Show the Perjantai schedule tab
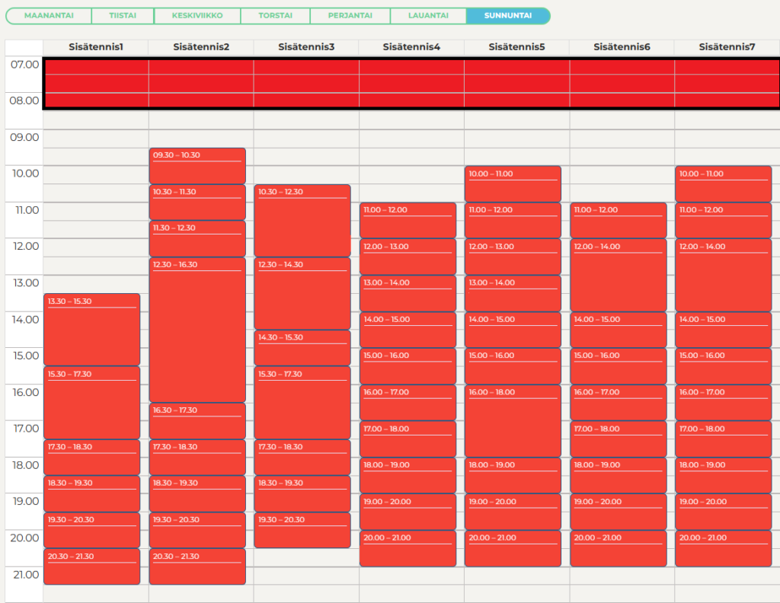780x603 pixels. 350,15
